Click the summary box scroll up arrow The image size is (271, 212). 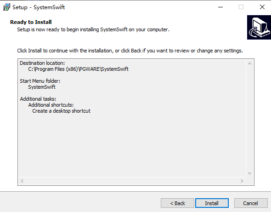(249, 63)
